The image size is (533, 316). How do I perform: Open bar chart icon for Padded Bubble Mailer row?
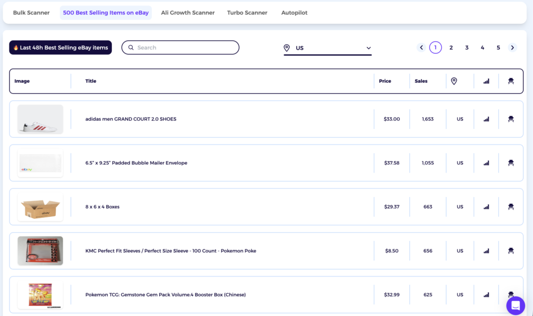pyautogui.click(x=487, y=163)
